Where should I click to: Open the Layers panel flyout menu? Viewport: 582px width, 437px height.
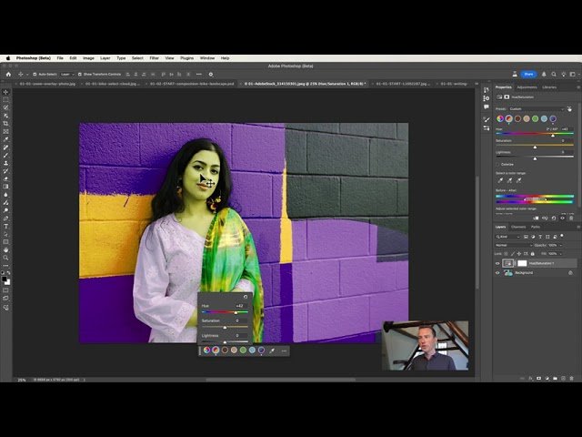tap(578, 227)
